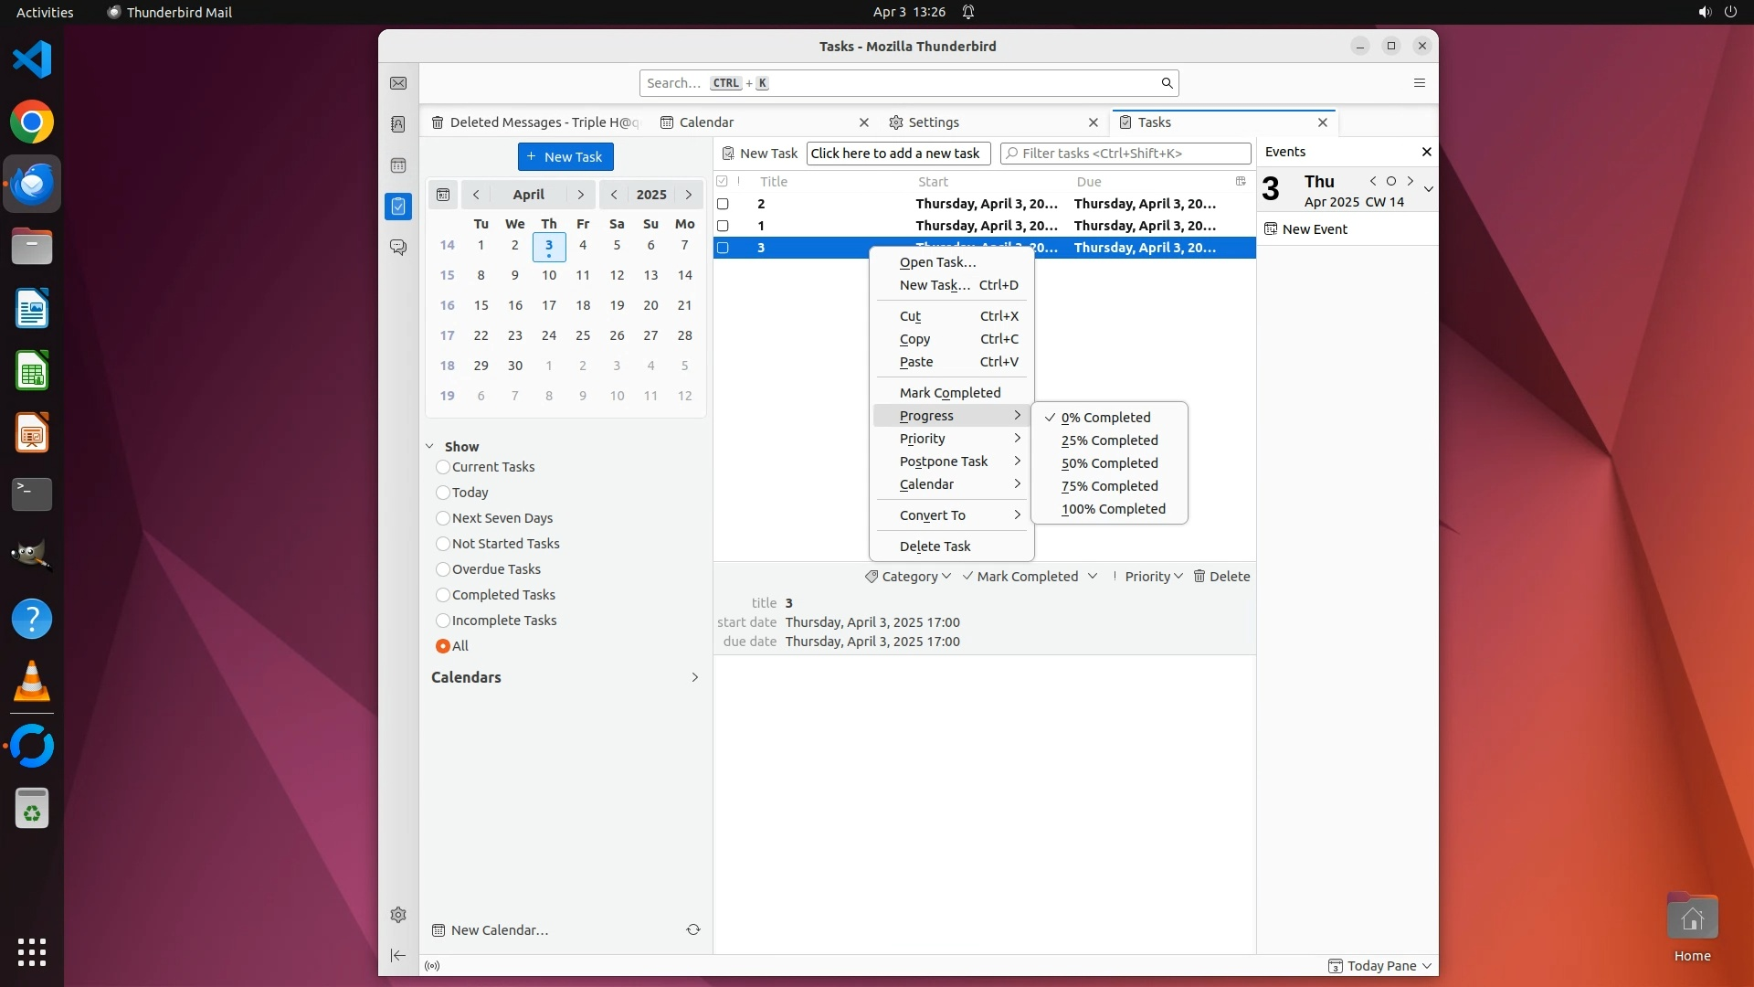
Task: Open the Mail space icon in sidebar
Action: [x=398, y=83]
